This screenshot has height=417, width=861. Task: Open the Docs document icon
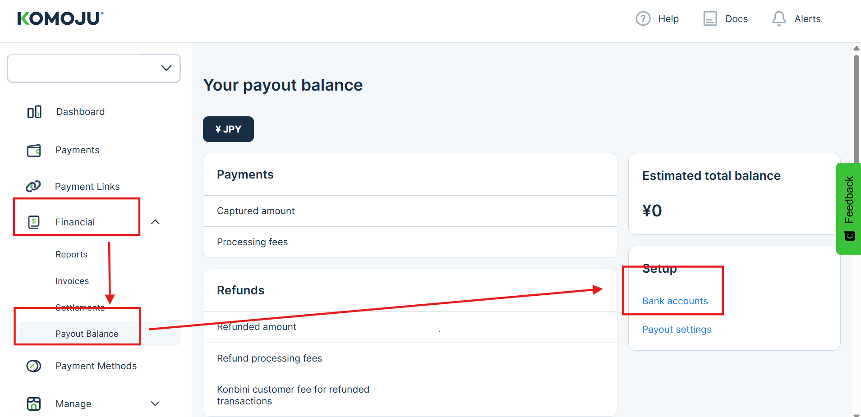coord(709,18)
